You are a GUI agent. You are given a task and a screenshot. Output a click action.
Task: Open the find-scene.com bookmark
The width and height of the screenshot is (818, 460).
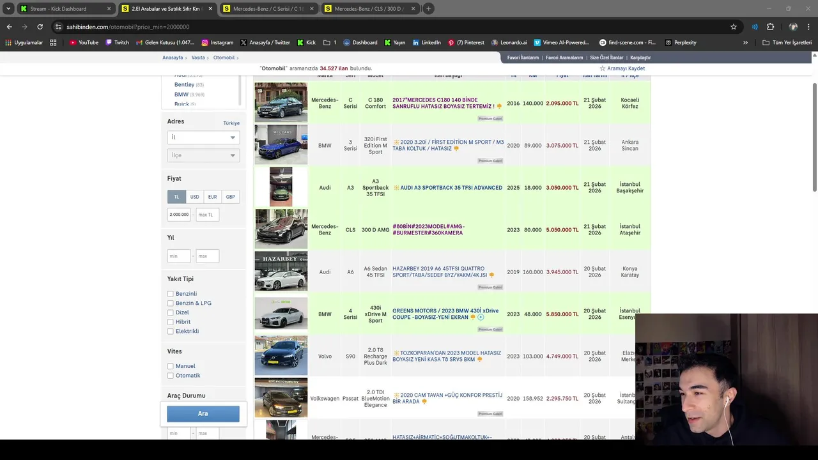click(x=628, y=43)
